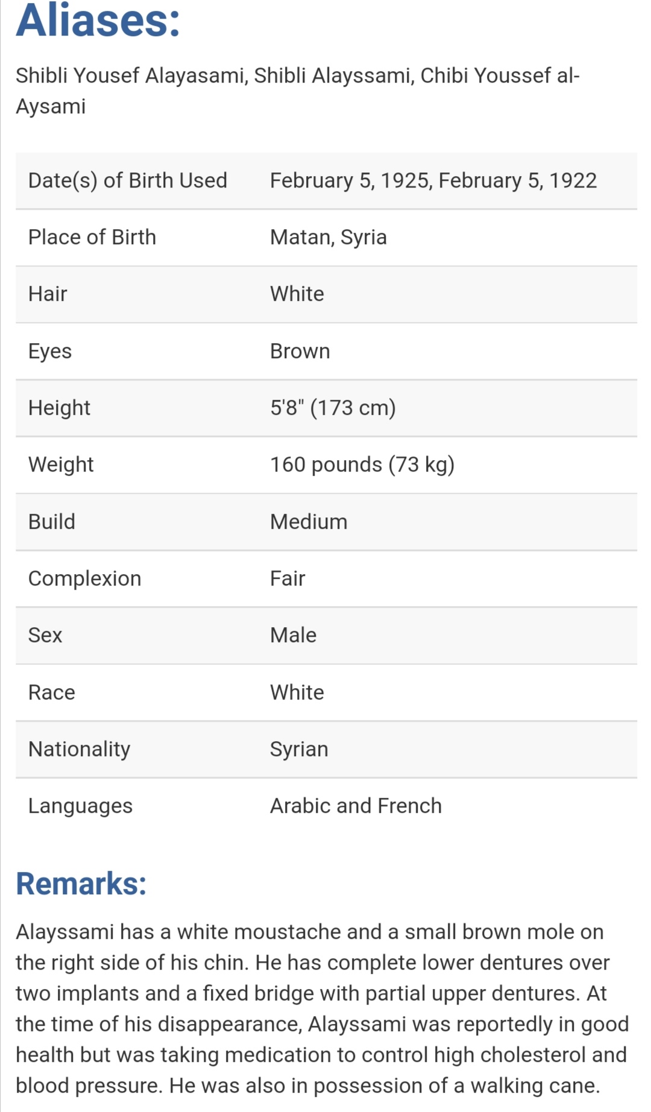
Task: Select the Male value in Sex row
Action: click(x=293, y=635)
